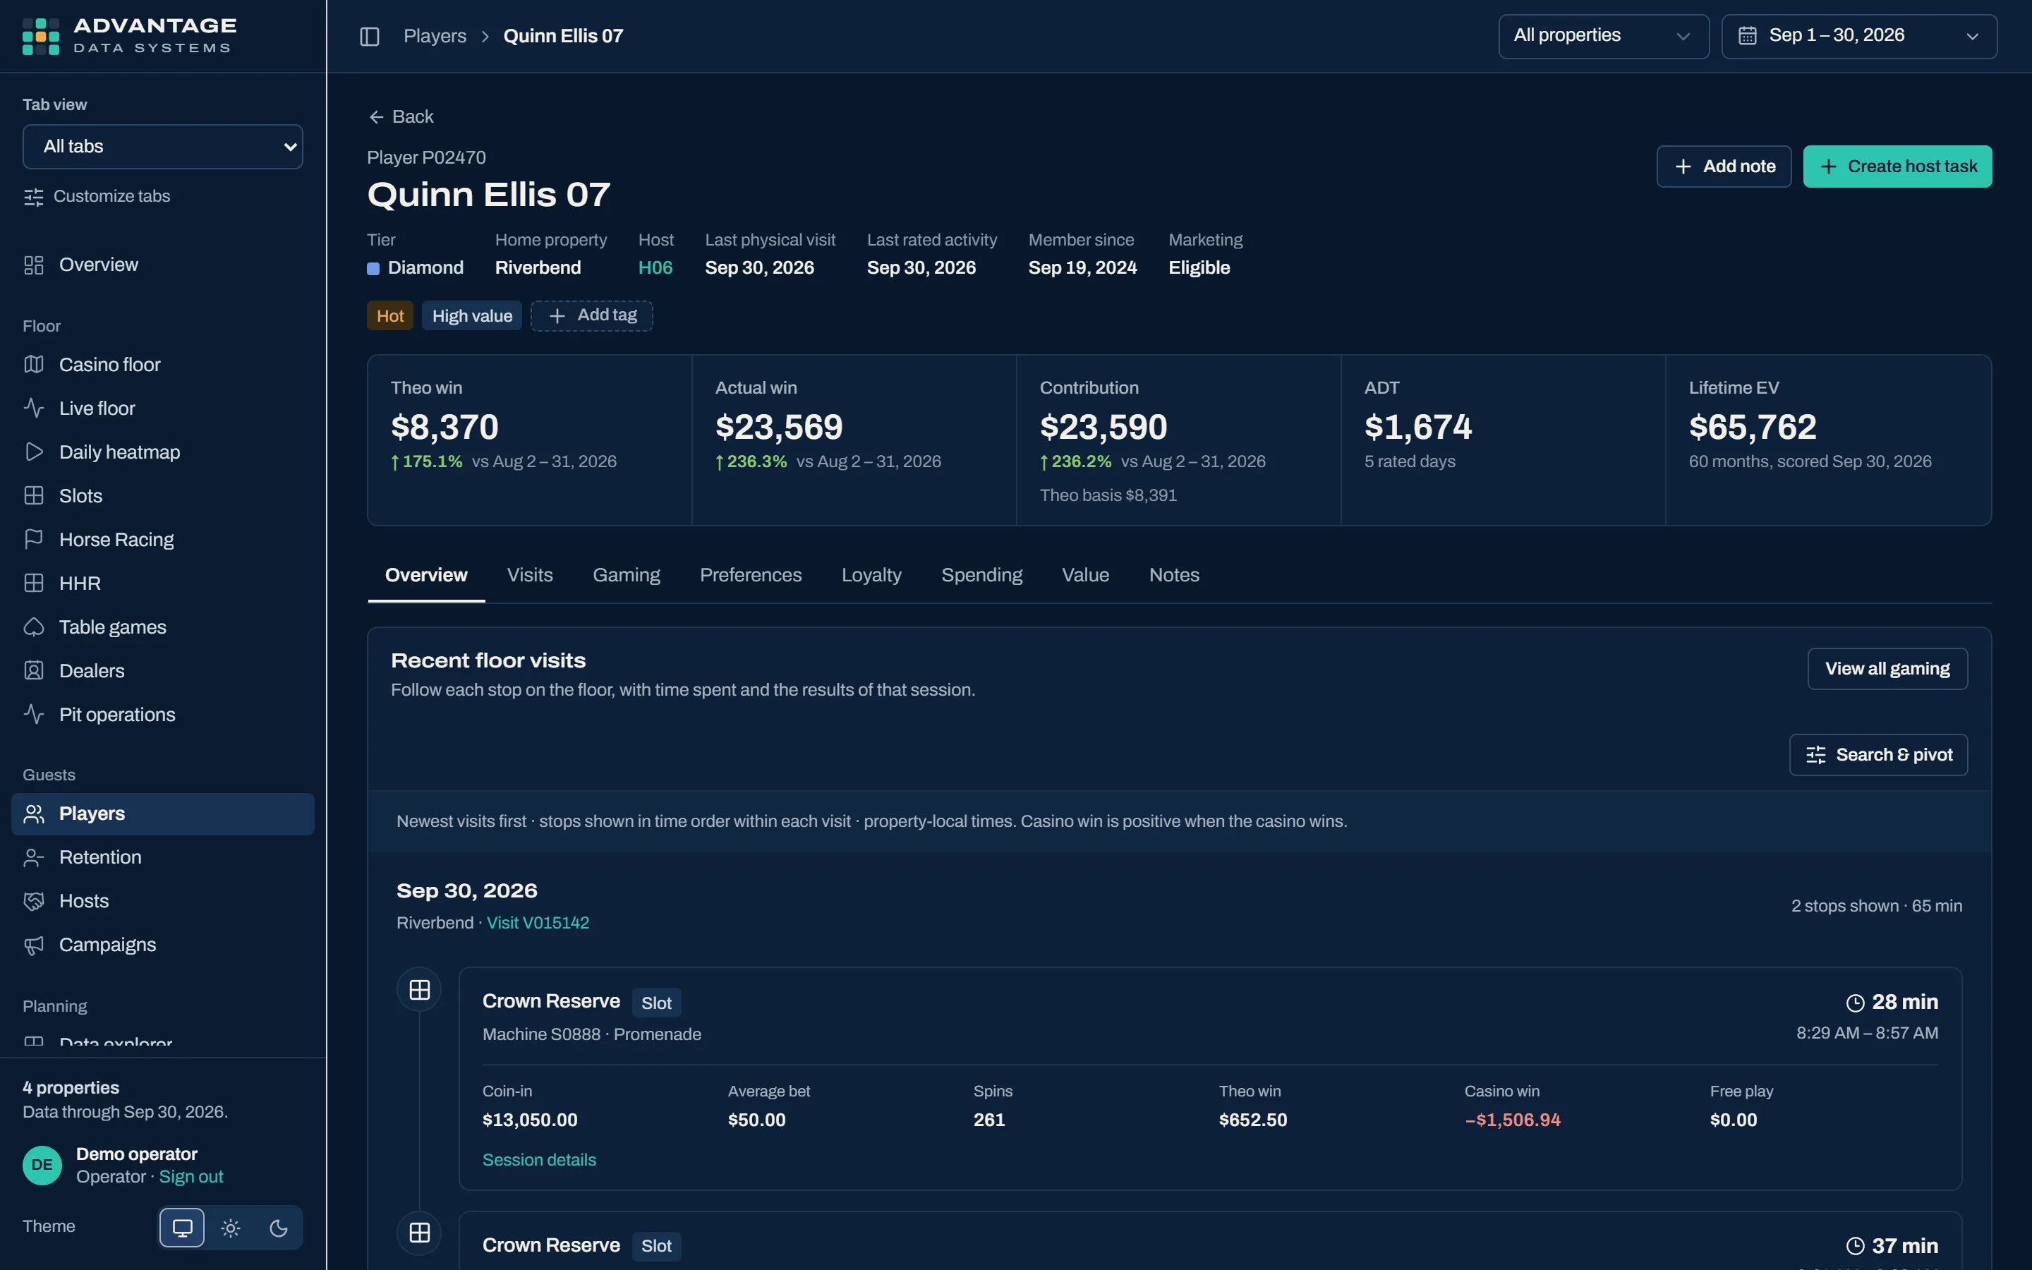Switch to the Gaming tab
Image resolution: width=2032 pixels, height=1270 pixels.
point(627,575)
